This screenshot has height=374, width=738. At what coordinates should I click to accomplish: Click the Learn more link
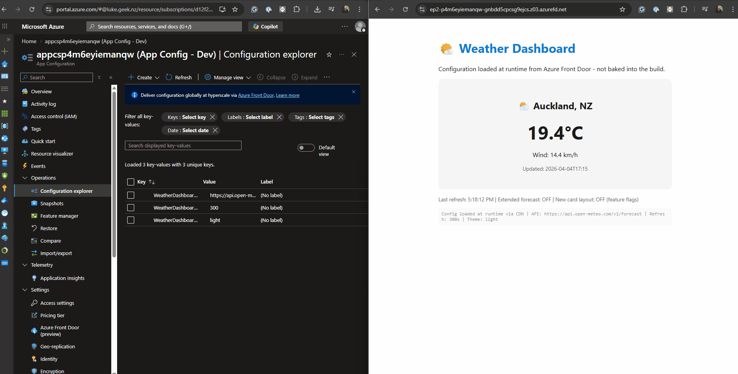click(287, 95)
